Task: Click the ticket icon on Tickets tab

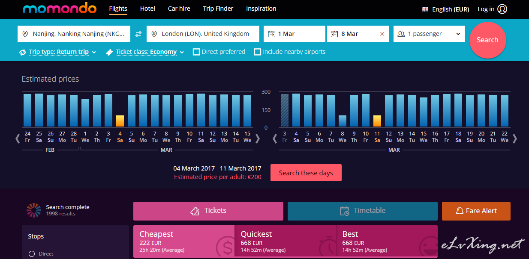Action: click(195, 211)
